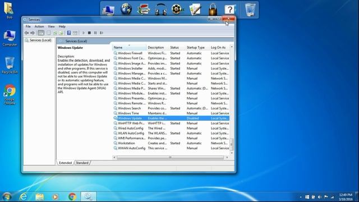Viewport: 359px width, 202px height.
Task: Open Internet Explorer from the taskbar
Action: [24, 197]
